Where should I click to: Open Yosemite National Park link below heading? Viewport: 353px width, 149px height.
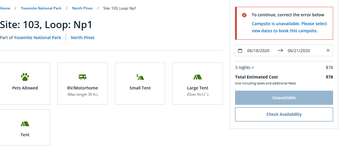pyautogui.click(x=37, y=38)
